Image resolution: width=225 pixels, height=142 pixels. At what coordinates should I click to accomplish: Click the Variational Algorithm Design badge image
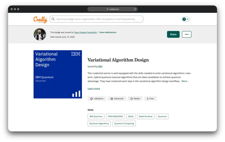click(58, 74)
